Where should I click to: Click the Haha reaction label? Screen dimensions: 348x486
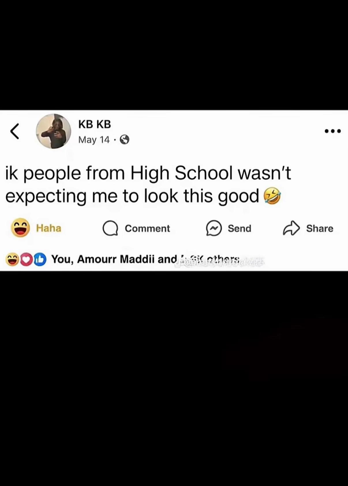[48, 228]
